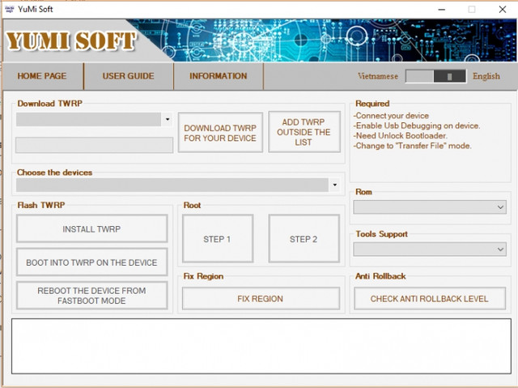This screenshot has width=518, height=388.
Task: Click ADD TWRP OUTSIDE THE LIST button
Action: (x=304, y=132)
